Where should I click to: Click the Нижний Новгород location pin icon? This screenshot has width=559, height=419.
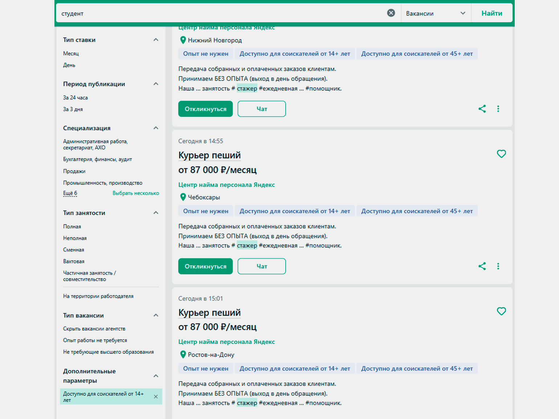183,40
